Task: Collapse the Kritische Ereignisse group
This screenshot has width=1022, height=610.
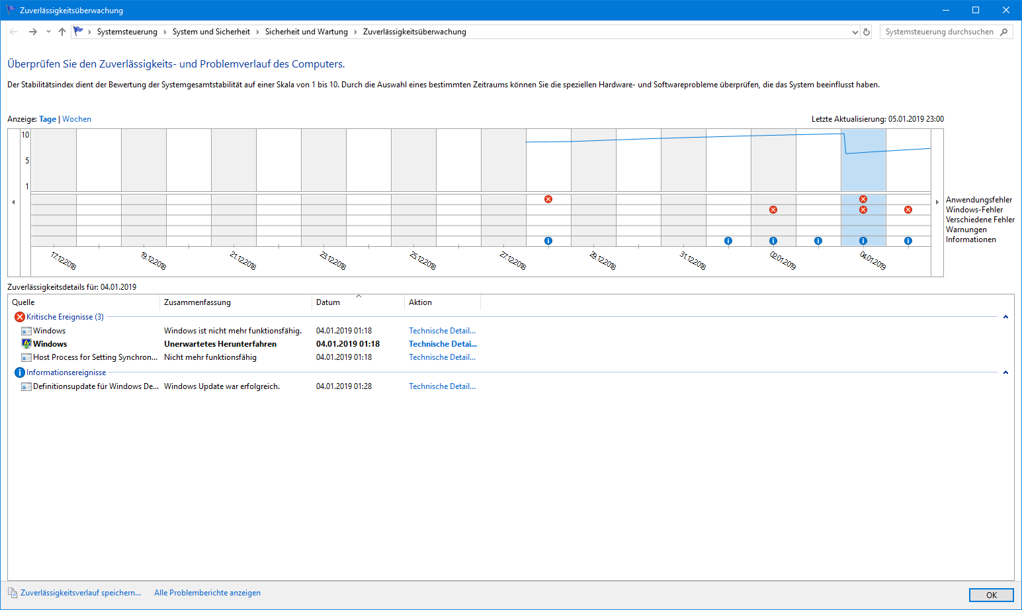Action: click(1005, 317)
